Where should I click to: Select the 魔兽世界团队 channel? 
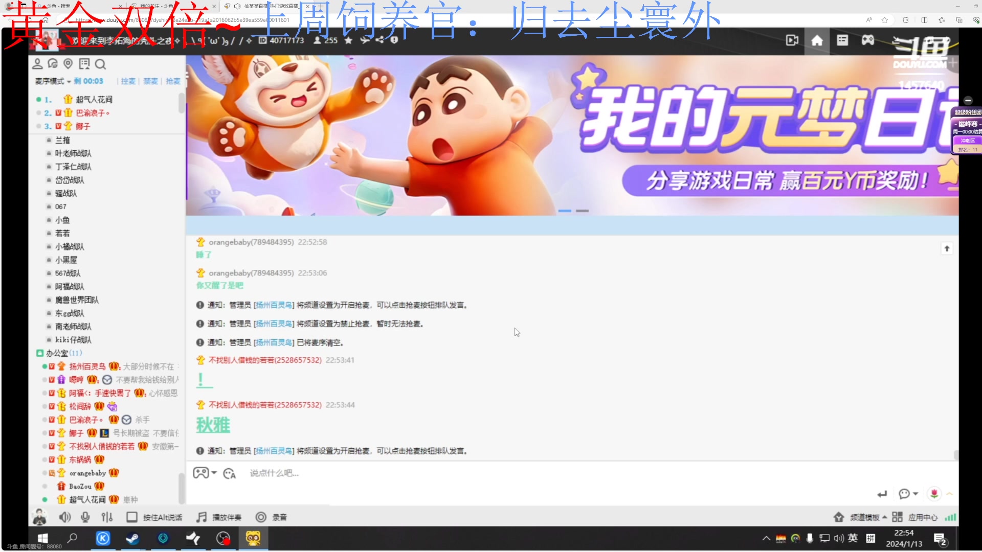click(77, 300)
